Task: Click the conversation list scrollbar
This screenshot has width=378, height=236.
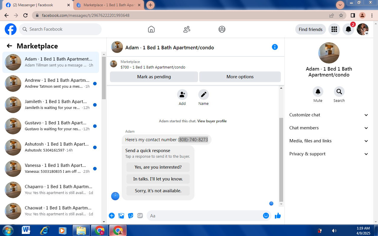Action: coord(104,78)
